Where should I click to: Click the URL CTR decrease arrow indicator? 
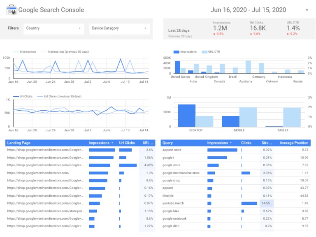(288, 34)
